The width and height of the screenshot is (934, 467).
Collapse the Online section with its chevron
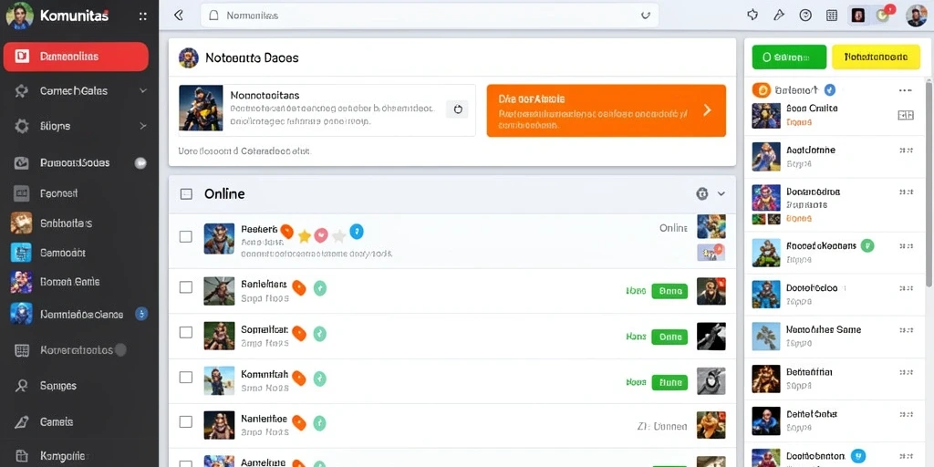(x=721, y=193)
